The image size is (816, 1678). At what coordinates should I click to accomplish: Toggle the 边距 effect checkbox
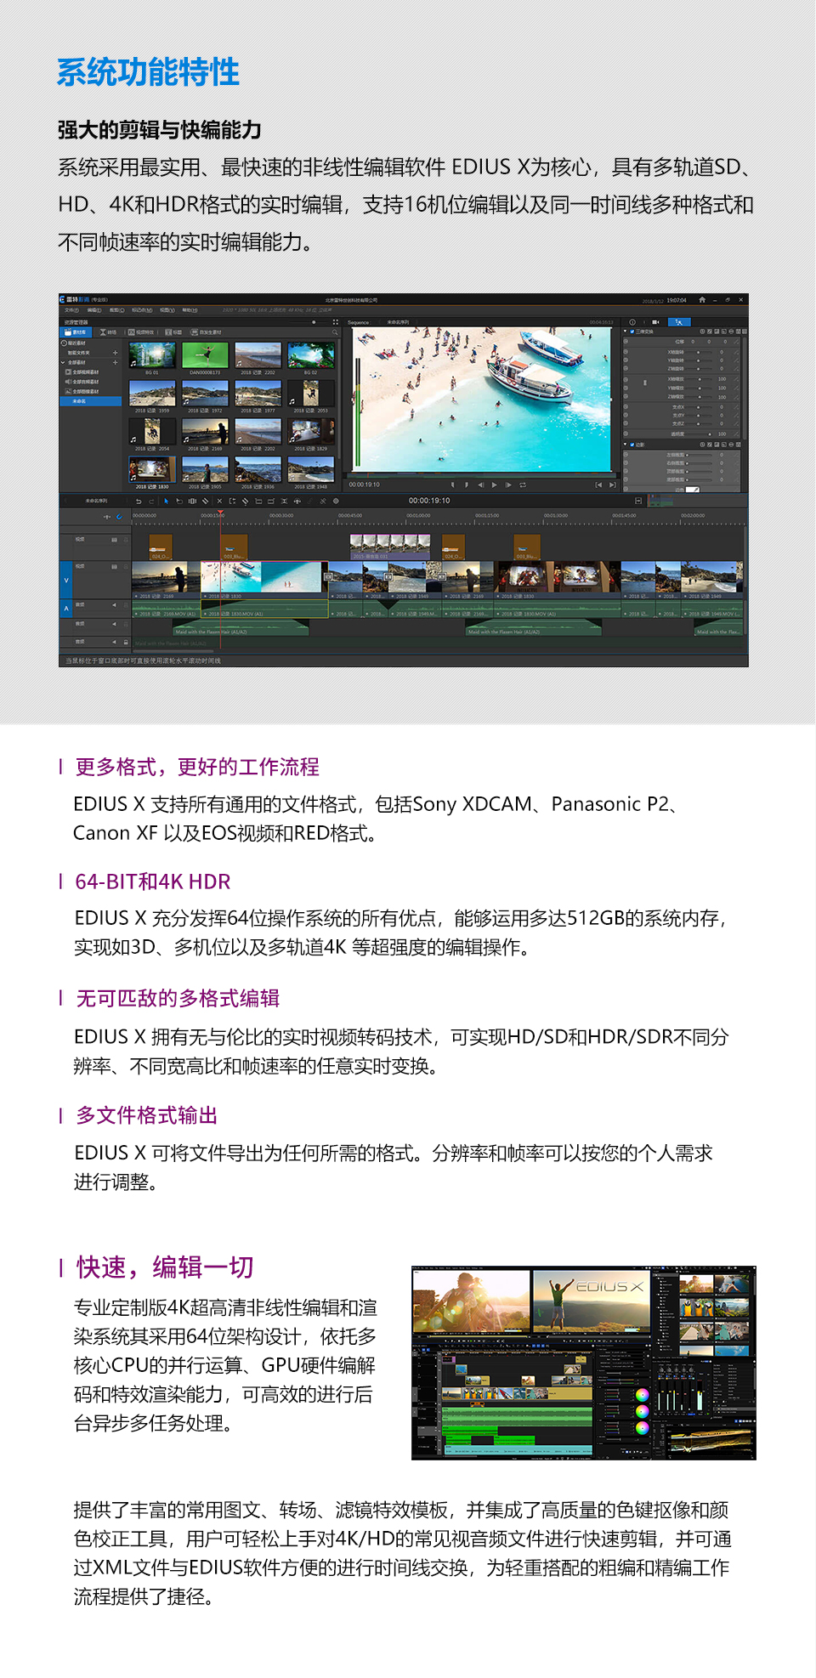(x=632, y=445)
